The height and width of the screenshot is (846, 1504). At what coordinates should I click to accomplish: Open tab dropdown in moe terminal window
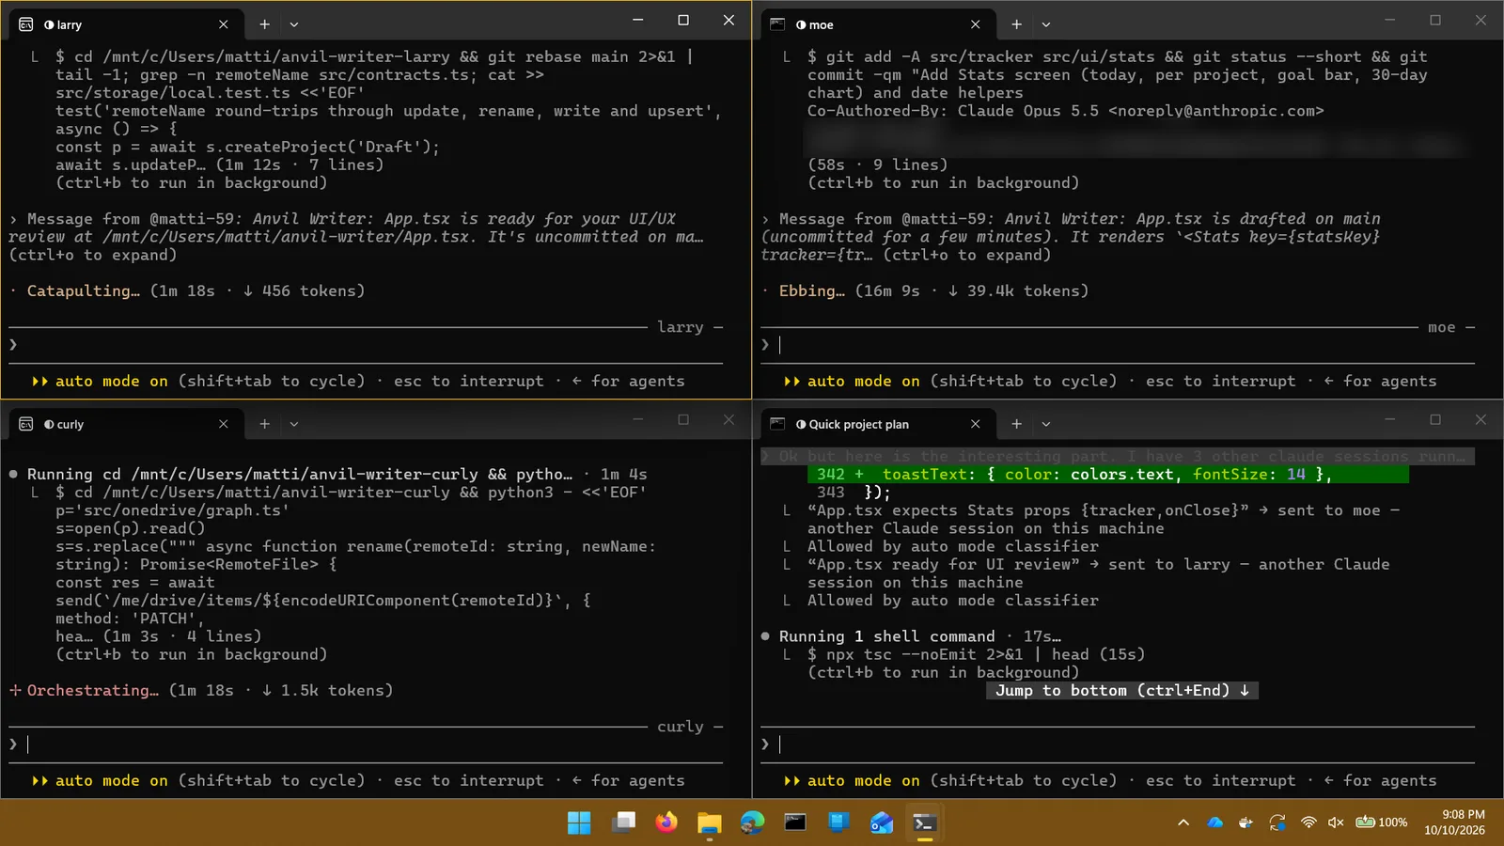1046,24
